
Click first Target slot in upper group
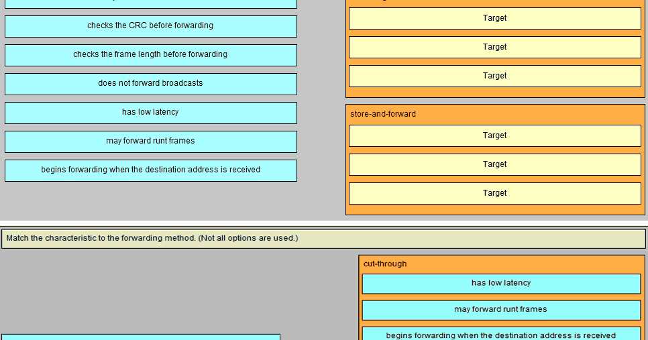[494, 18]
